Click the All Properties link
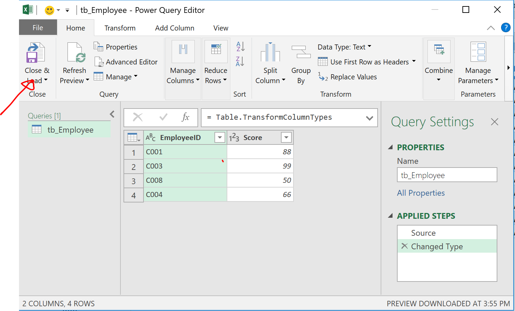The height and width of the screenshot is (311, 515). tap(421, 193)
